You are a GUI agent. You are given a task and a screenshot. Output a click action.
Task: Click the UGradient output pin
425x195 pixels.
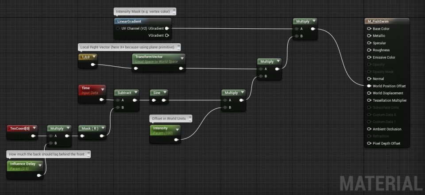[167, 28]
